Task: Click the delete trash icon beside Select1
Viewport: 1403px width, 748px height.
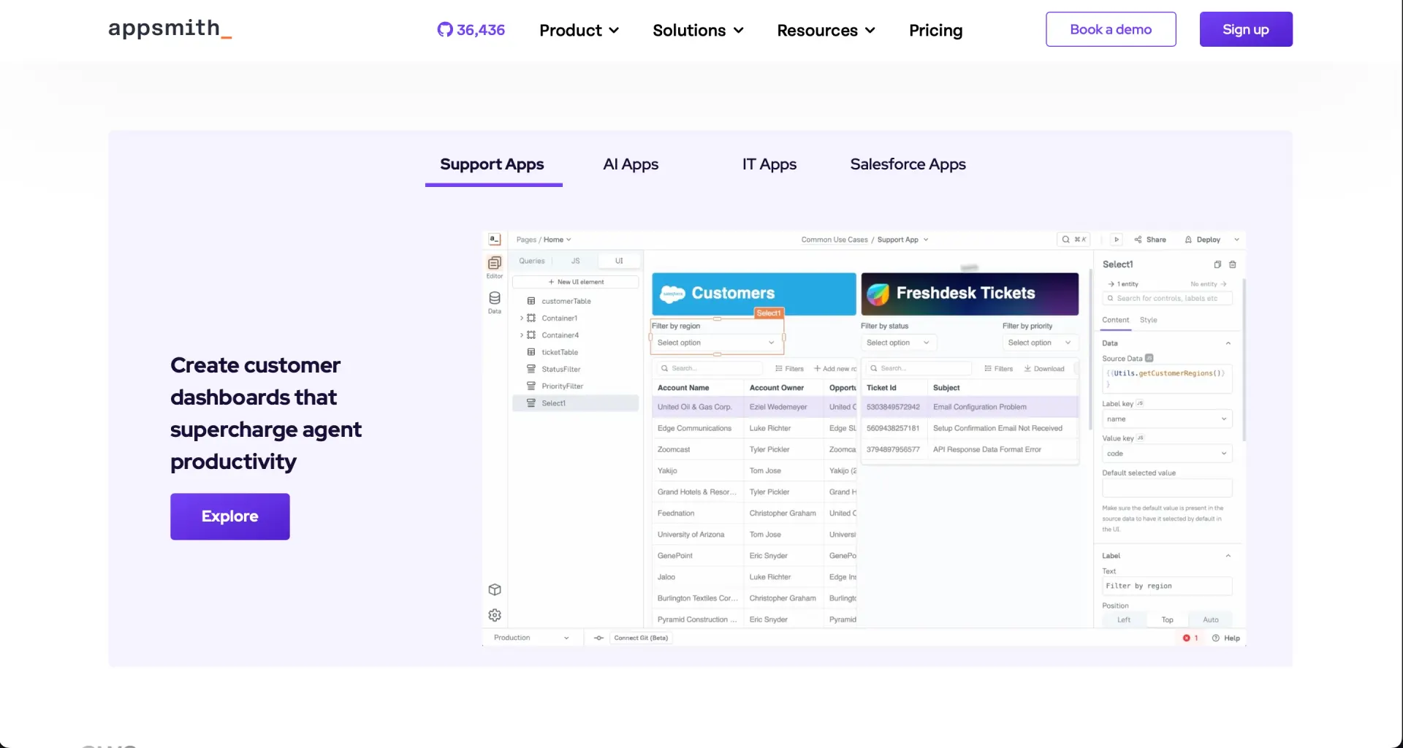Action: [1233, 264]
